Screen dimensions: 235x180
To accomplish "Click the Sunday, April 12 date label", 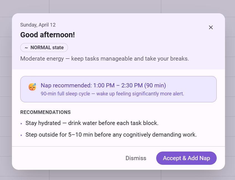I will 38,25.
